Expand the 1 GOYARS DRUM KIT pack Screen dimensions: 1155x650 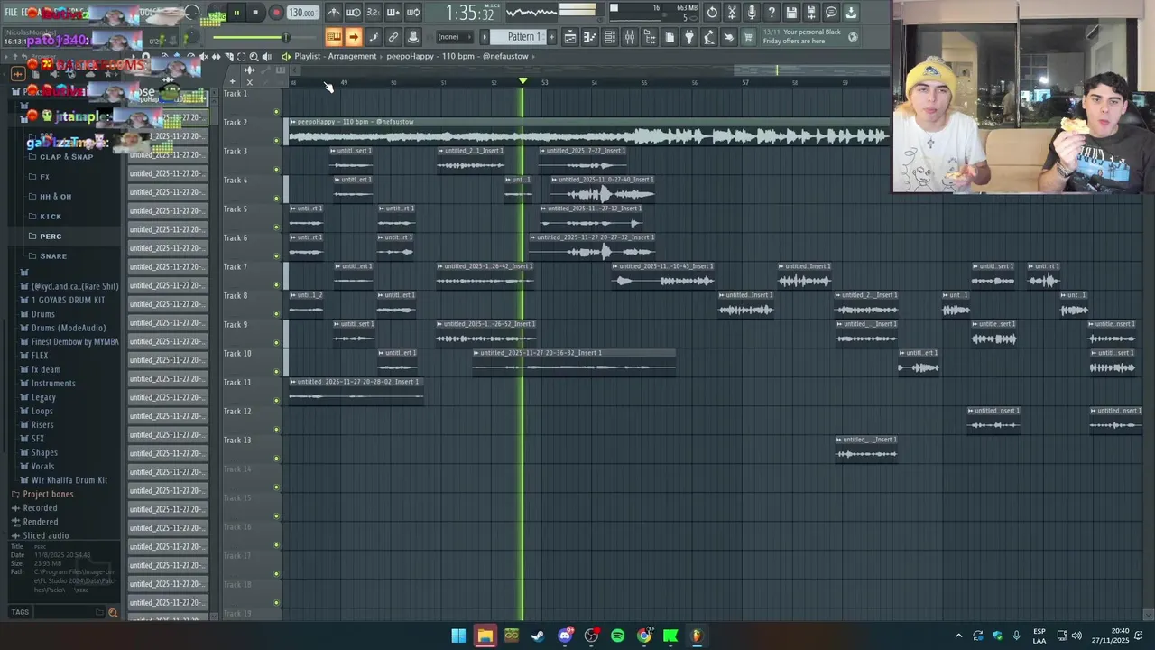(x=68, y=301)
